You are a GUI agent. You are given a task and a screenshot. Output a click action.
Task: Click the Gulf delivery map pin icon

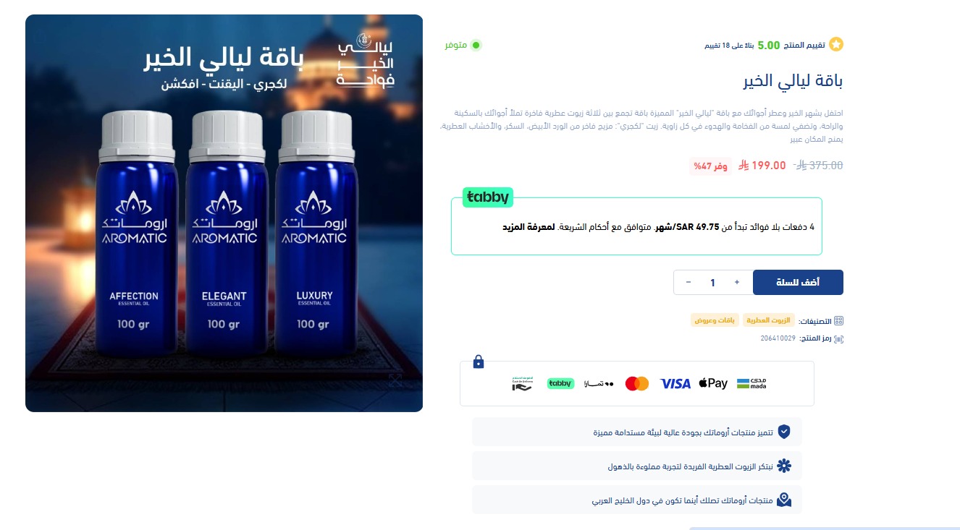point(784,500)
